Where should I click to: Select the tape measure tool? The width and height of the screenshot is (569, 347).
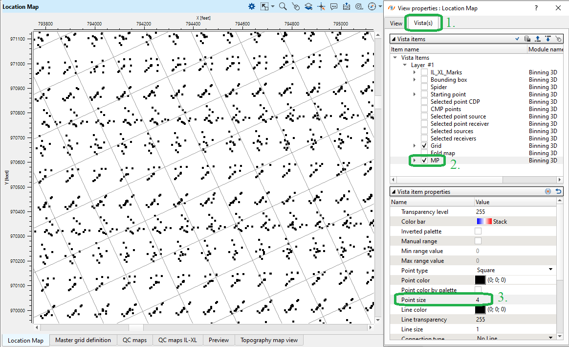359,6
